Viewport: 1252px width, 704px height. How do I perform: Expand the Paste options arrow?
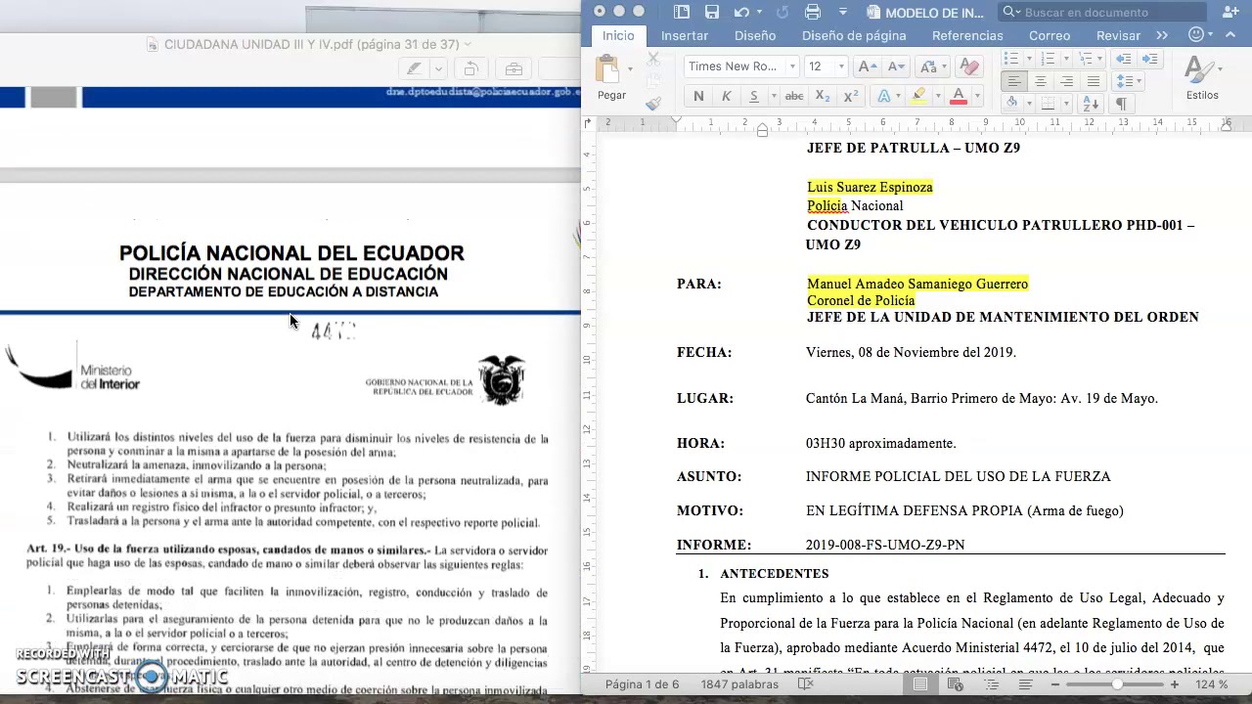630,69
